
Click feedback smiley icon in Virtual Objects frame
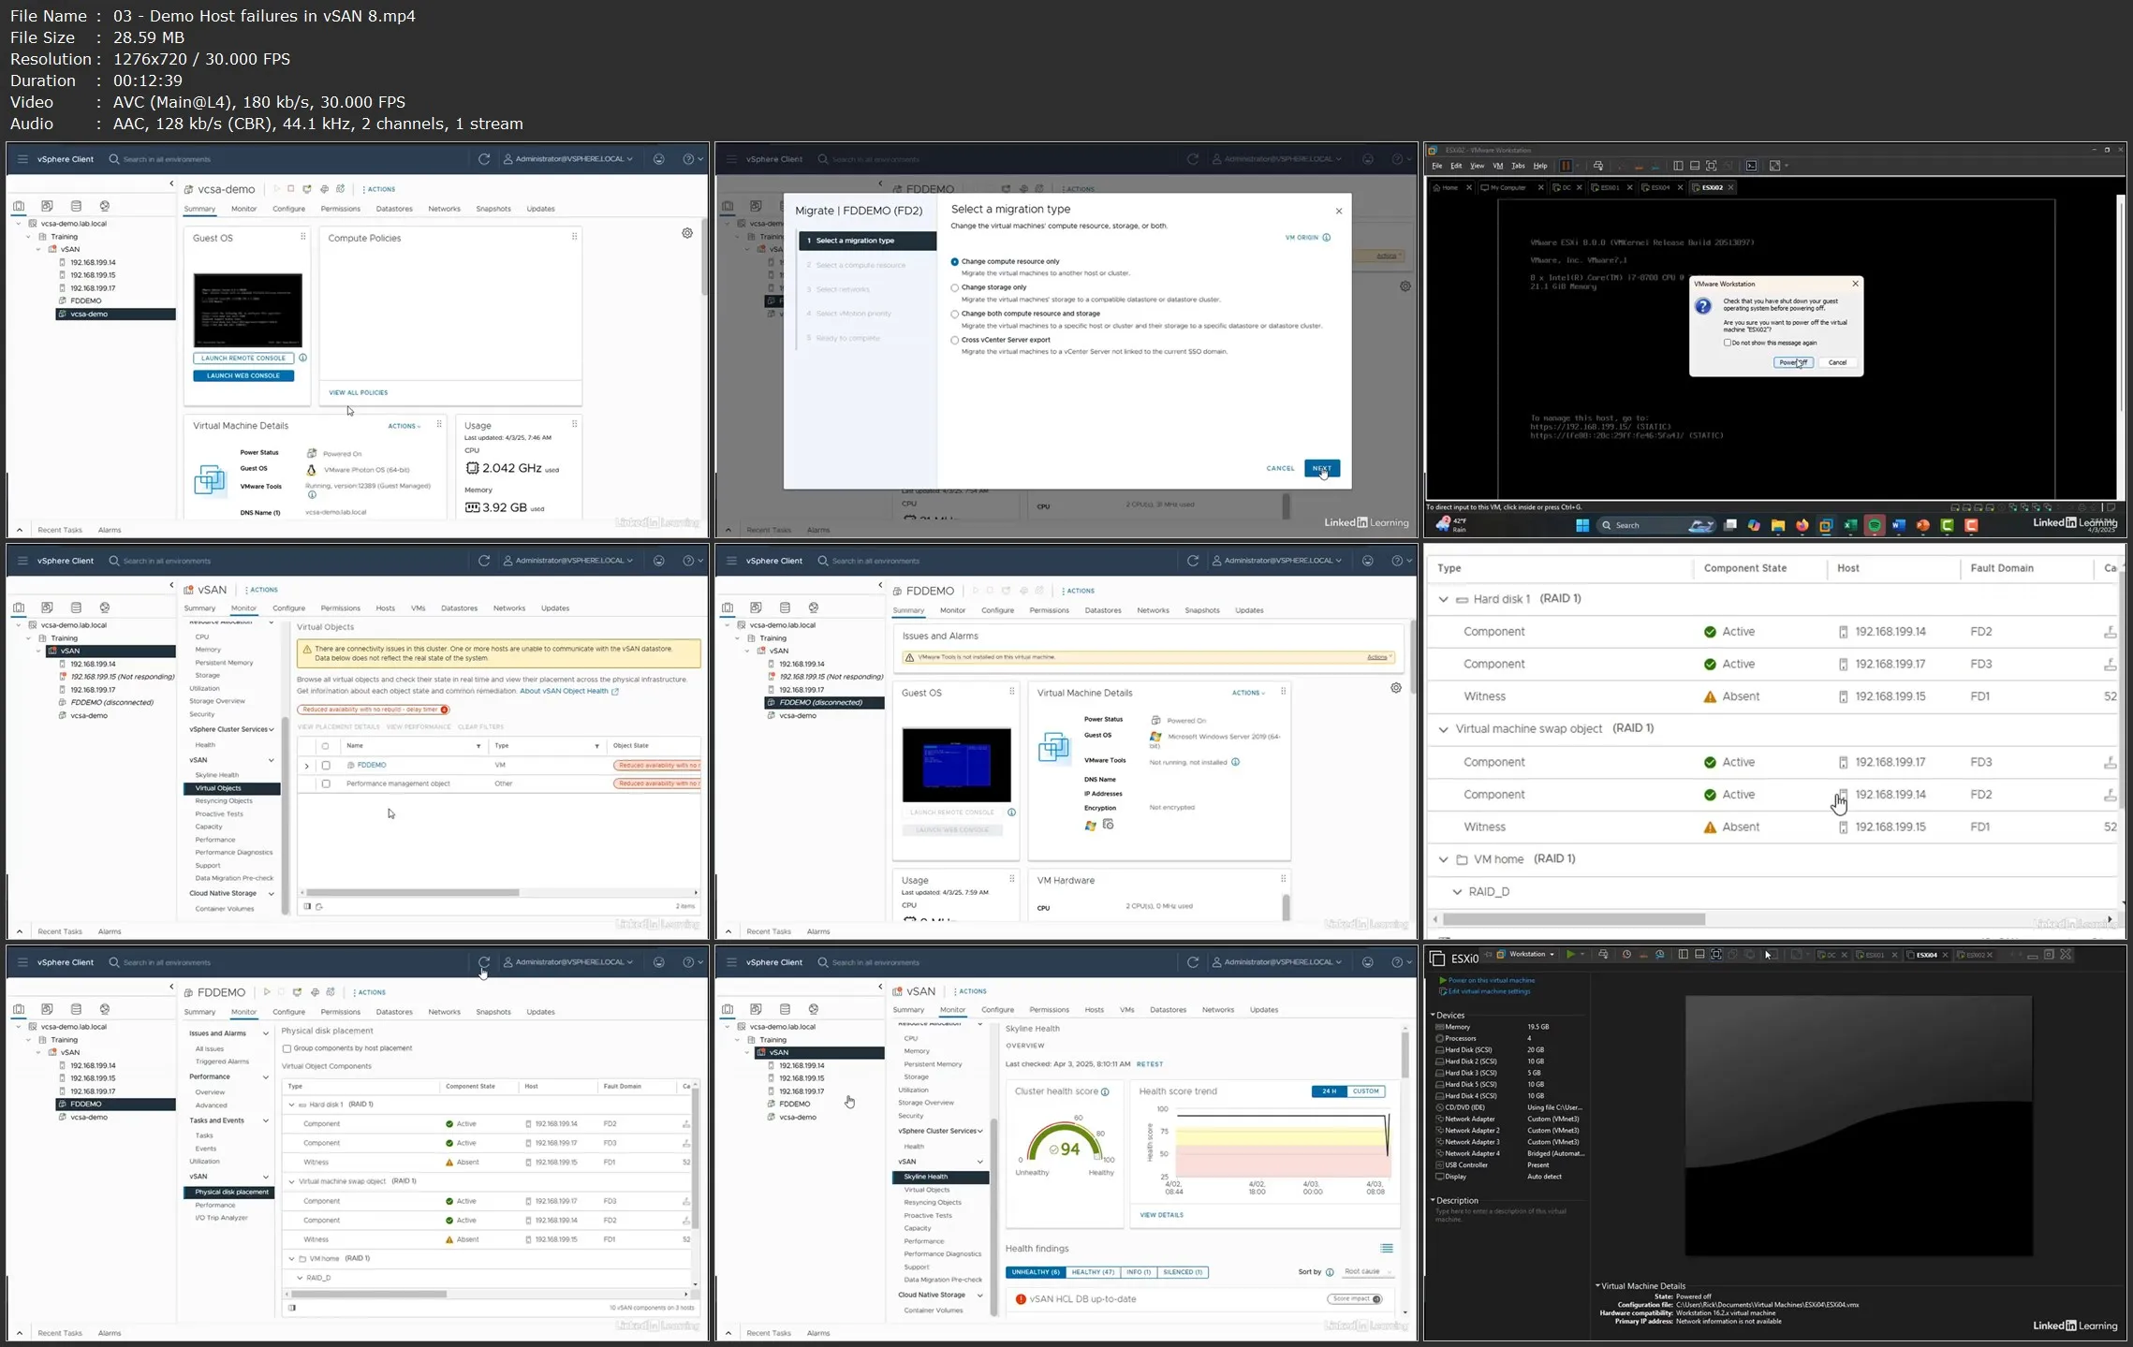pos(659,561)
